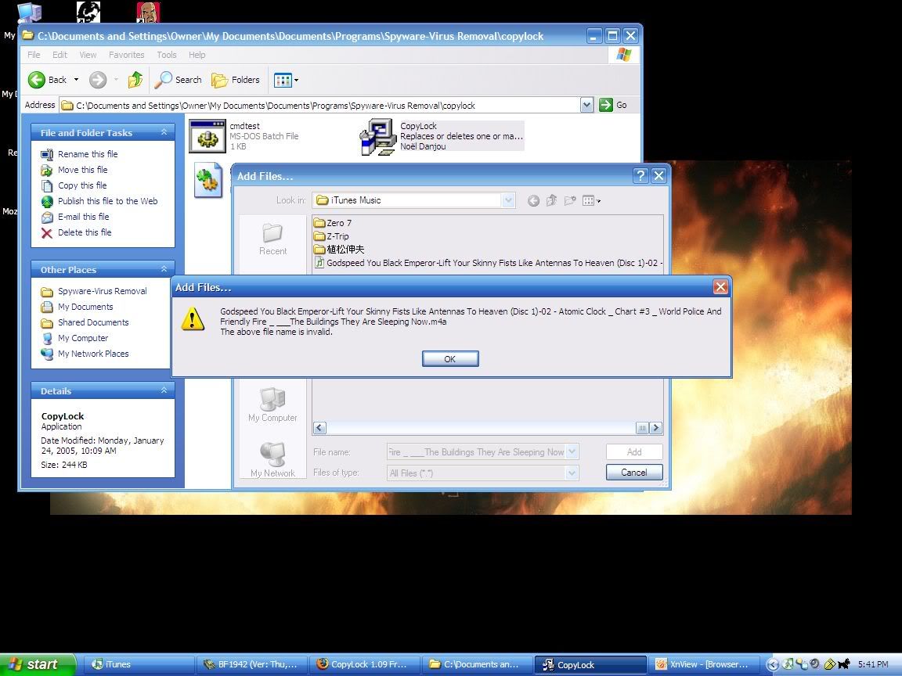Switch to iTunes in the taskbar
The width and height of the screenshot is (902, 676).
[138, 664]
